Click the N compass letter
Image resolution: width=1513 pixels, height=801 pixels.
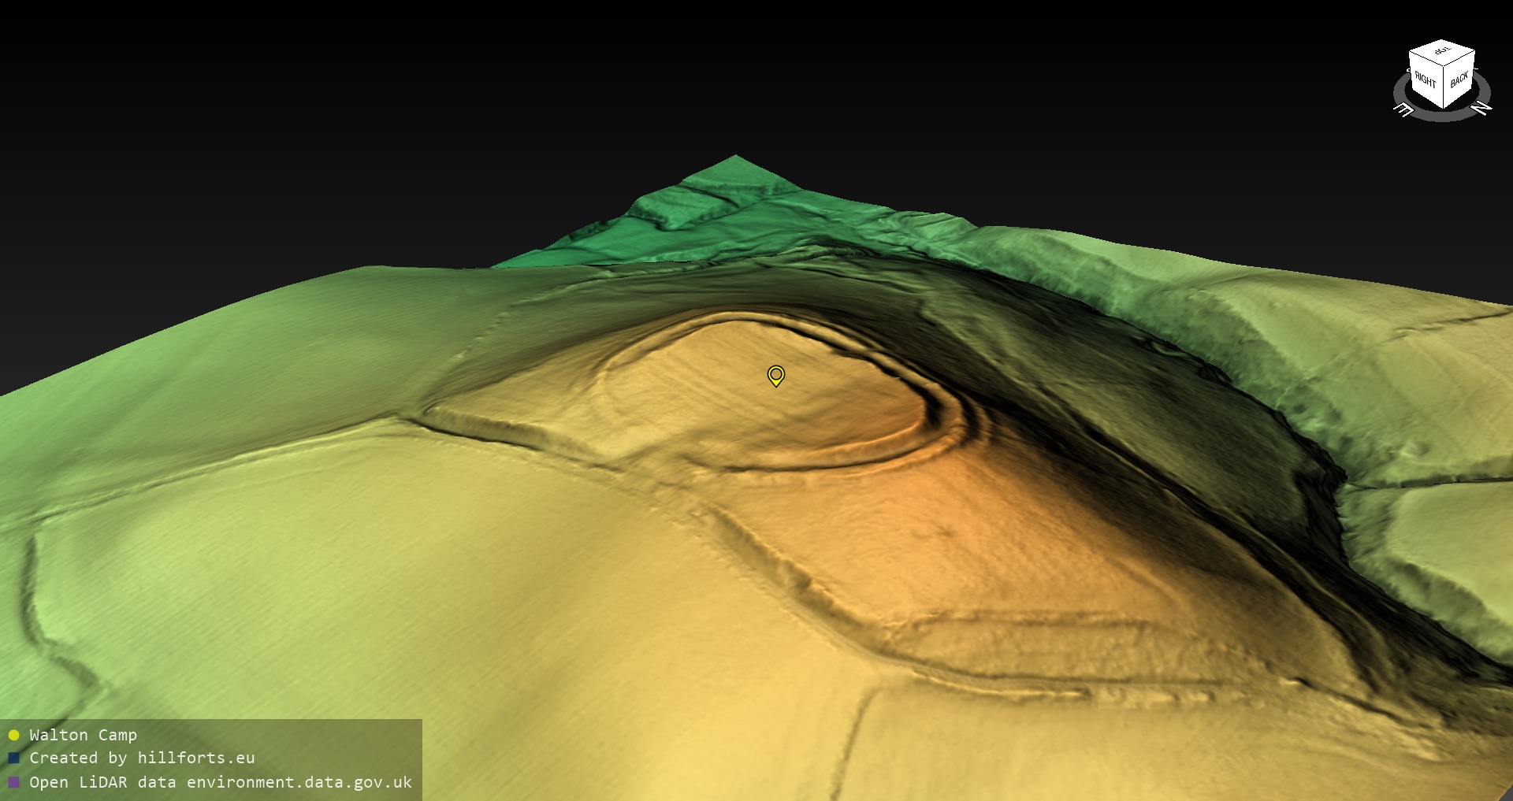click(x=1481, y=107)
